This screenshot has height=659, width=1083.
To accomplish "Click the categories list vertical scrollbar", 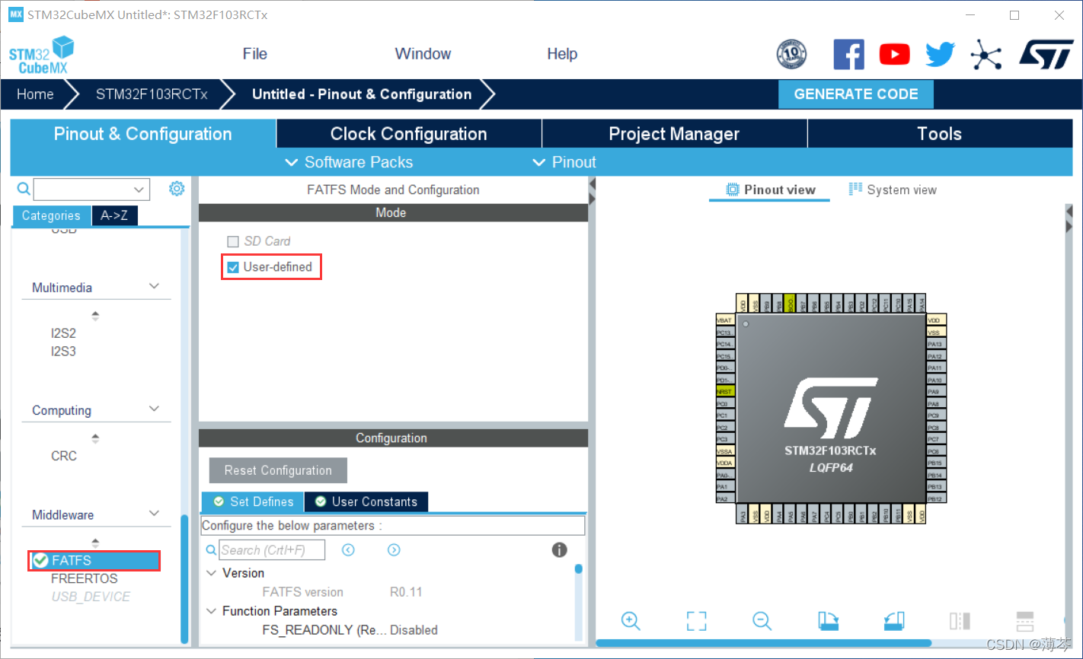I will tap(184, 579).
